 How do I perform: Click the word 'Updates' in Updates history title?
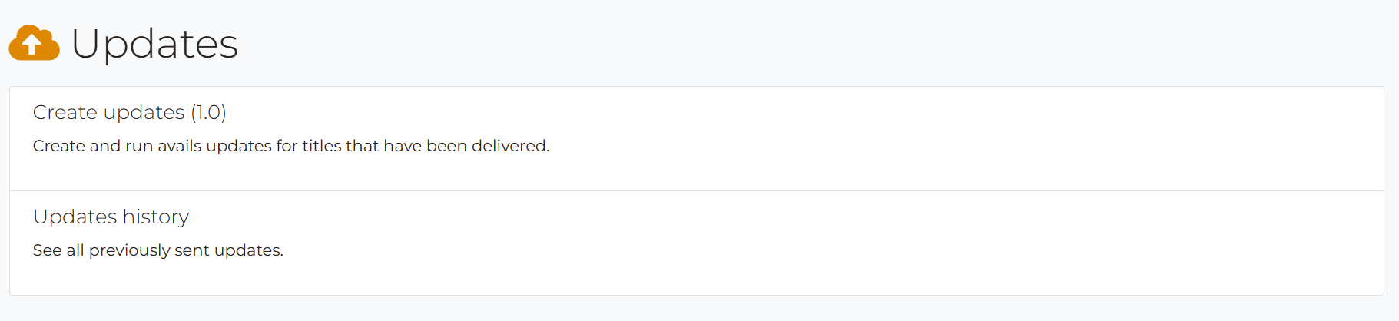75,217
